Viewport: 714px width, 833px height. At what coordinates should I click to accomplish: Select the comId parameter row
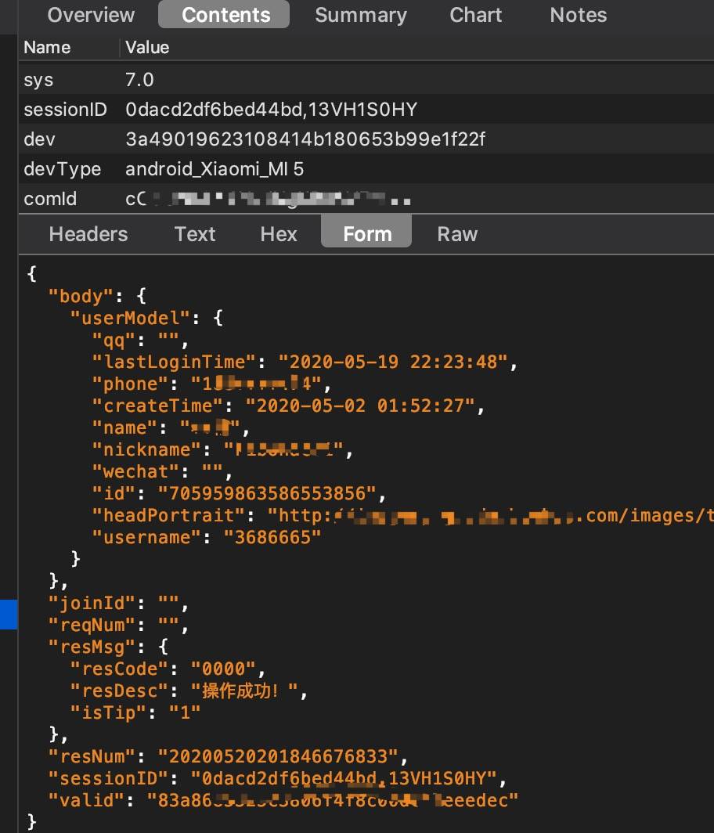pyautogui.click(x=50, y=199)
